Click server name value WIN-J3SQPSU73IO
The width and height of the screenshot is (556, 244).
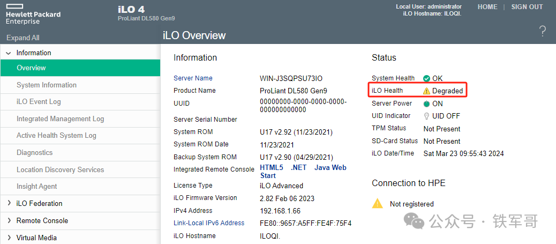click(x=291, y=78)
